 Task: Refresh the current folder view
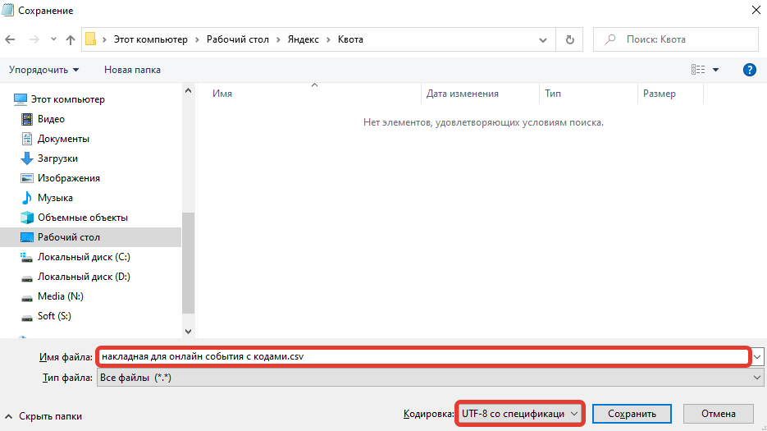click(569, 39)
